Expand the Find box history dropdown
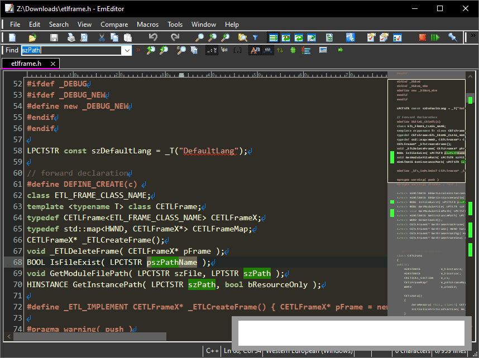Viewport: 479px width, 358px height. tap(127, 50)
